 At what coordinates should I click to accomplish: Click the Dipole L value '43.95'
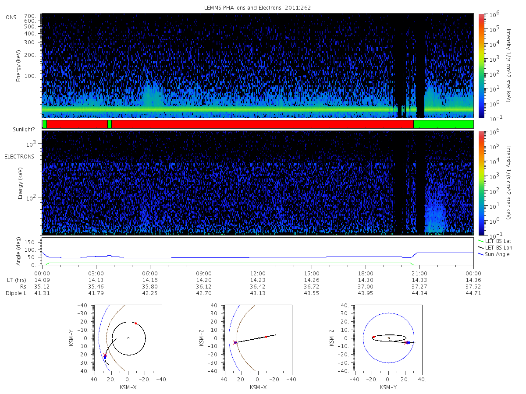[366, 293]
